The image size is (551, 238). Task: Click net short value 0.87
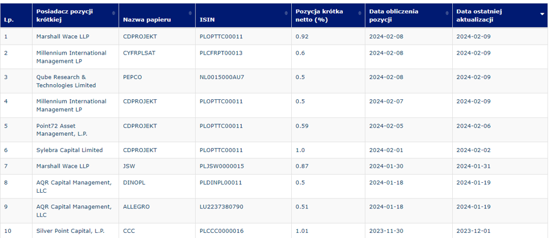point(302,166)
